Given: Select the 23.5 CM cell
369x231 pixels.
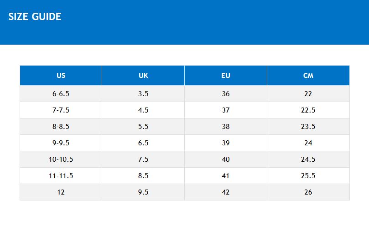Looking at the screenshot, I should coord(308,127).
